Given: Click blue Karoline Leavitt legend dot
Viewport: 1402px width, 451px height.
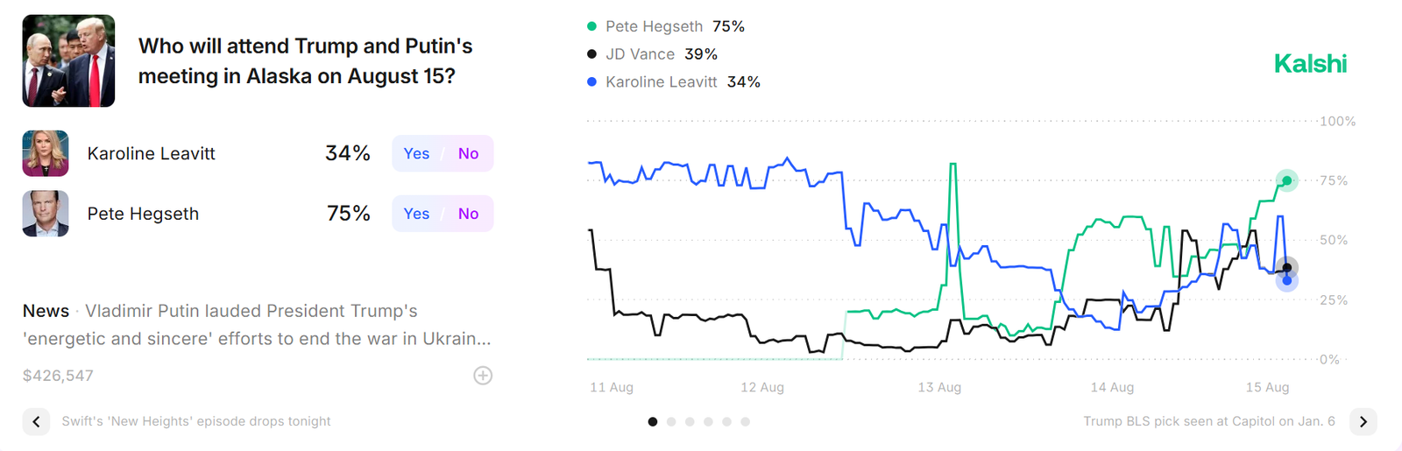Looking at the screenshot, I should (591, 82).
